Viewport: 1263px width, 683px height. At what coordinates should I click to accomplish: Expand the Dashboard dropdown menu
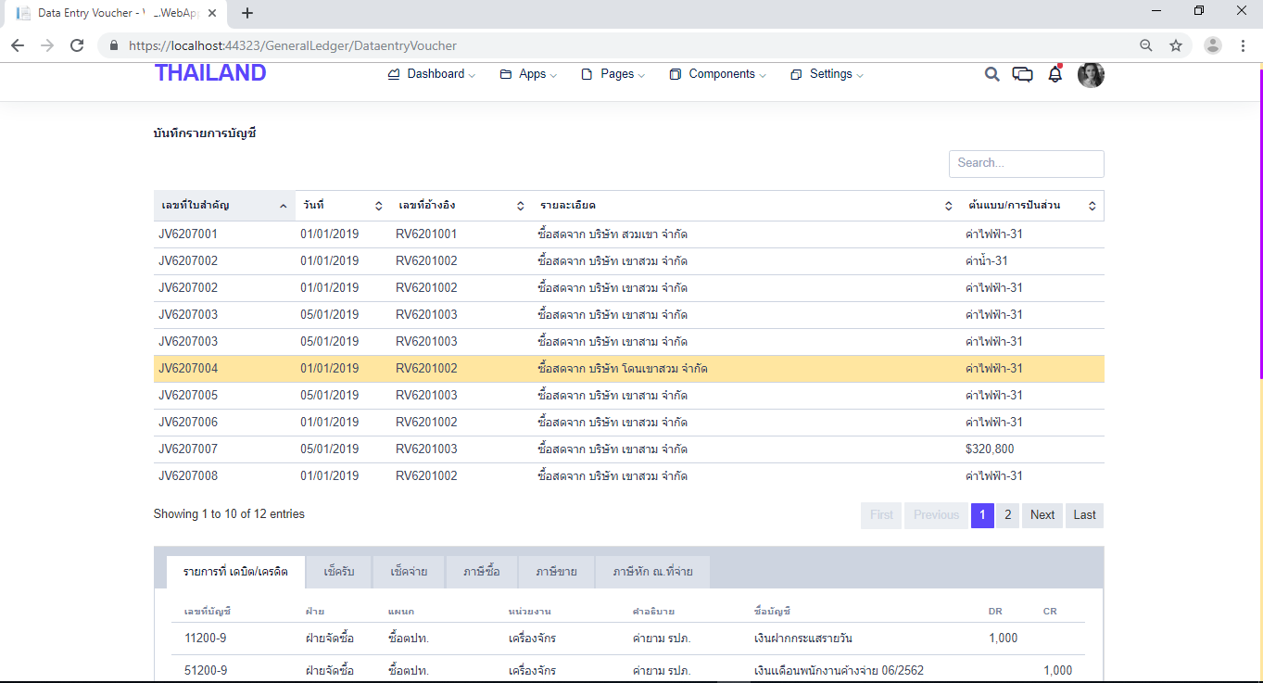point(432,74)
